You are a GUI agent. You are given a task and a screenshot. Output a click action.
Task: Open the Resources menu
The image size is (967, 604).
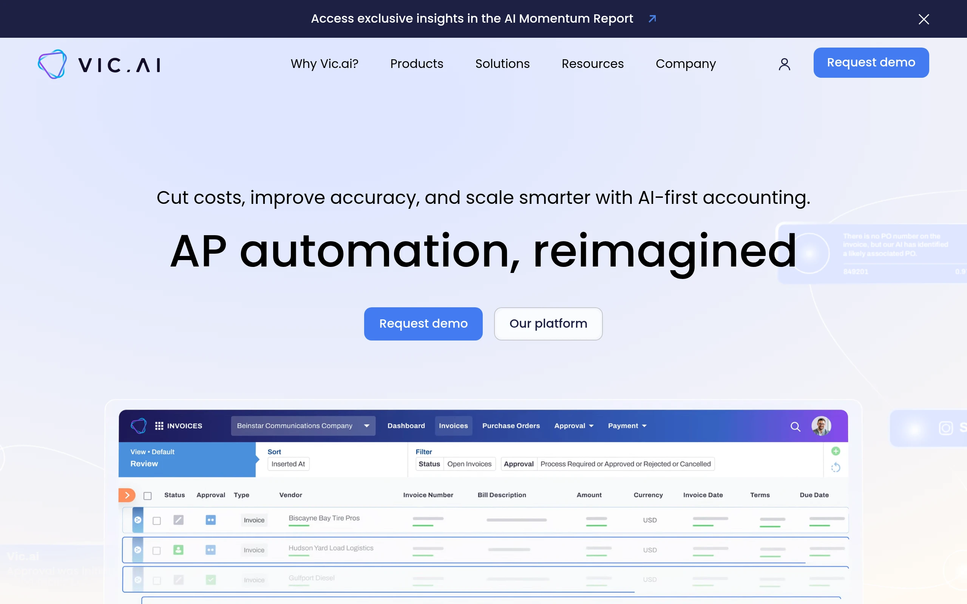(x=593, y=64)
